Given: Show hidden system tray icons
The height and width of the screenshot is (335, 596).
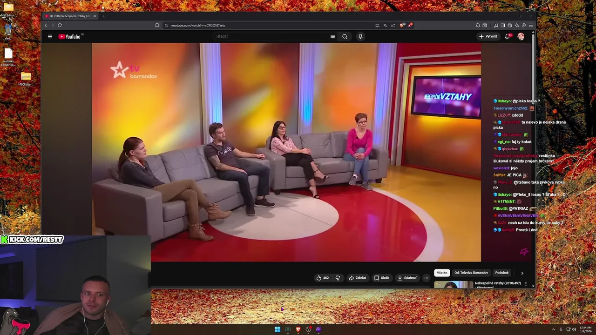Looking at the screenshot, I should click(x=554, y=329).
